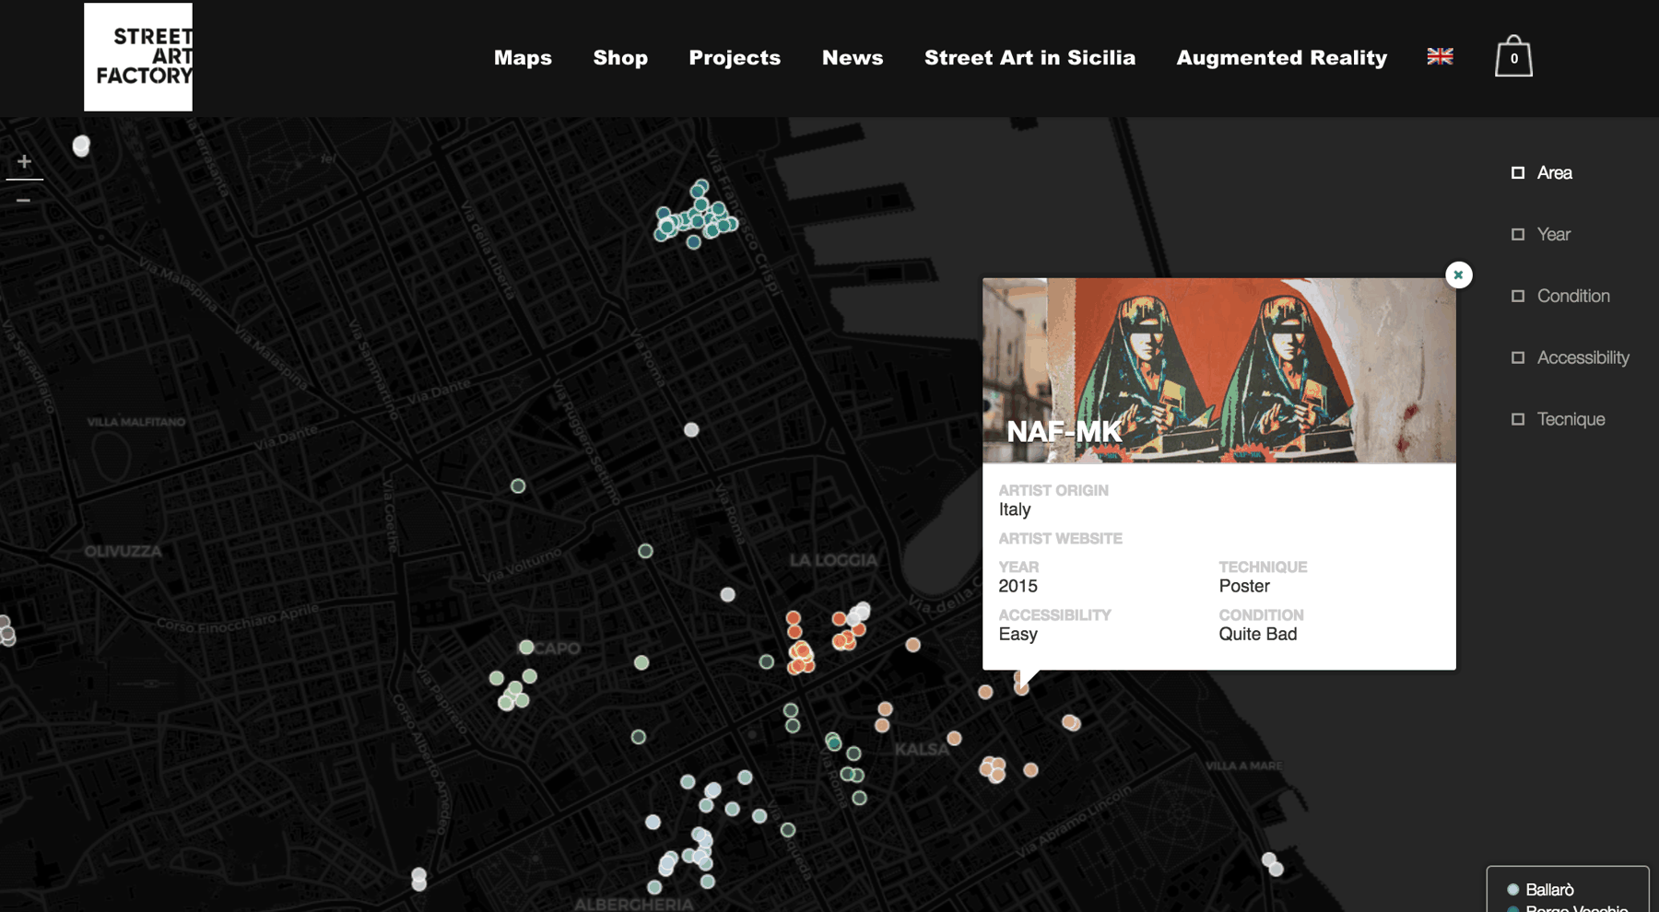Switch language via the UK flag icon
The width and height of the screenshot is (1659, 912).
pyautogui.click(x=1440, y=56)
